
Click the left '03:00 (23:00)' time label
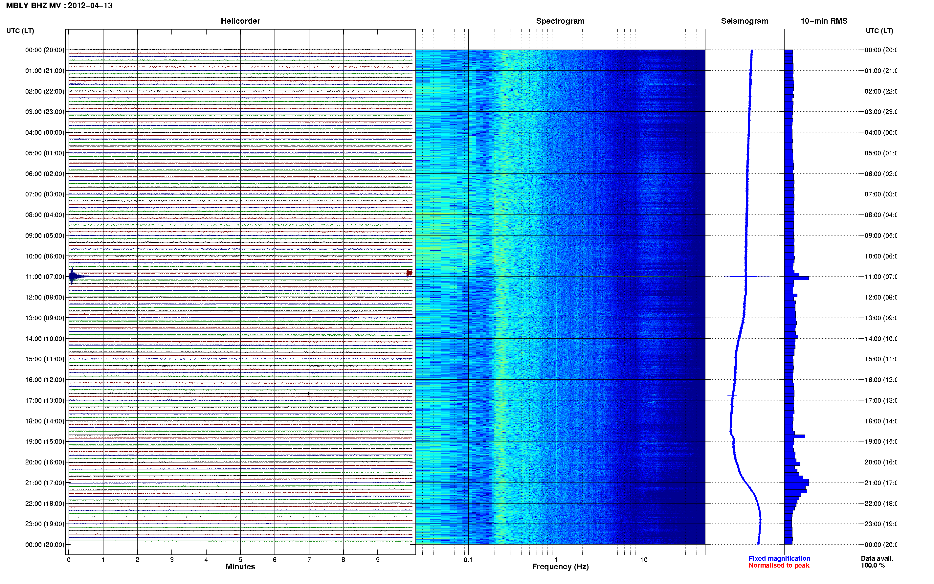tap(45, 112)
